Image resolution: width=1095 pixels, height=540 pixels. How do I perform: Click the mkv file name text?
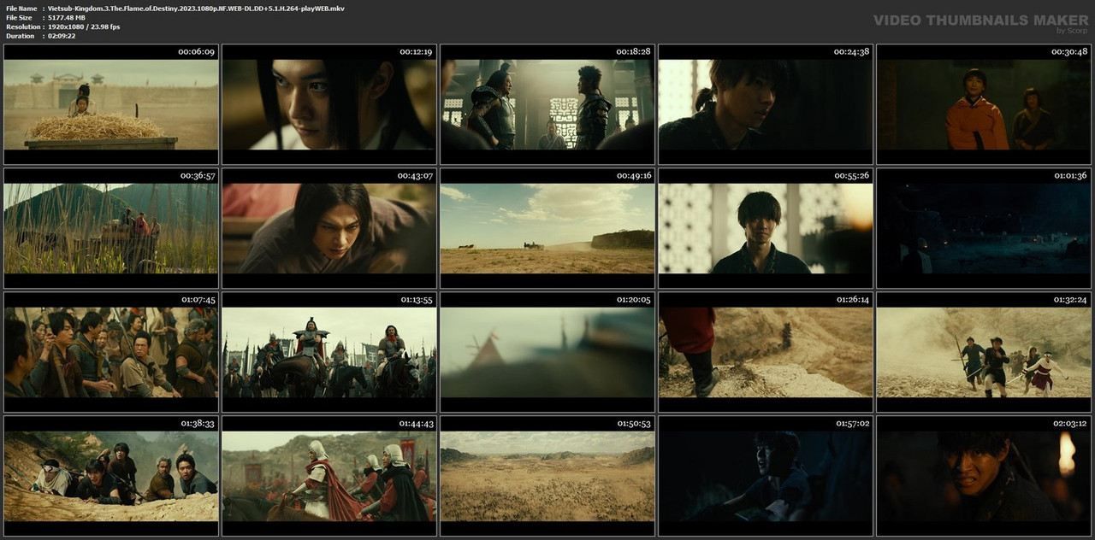[196, 8]
